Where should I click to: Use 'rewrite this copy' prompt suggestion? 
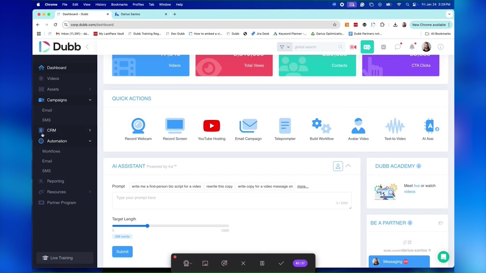click(x=219, y=187)
